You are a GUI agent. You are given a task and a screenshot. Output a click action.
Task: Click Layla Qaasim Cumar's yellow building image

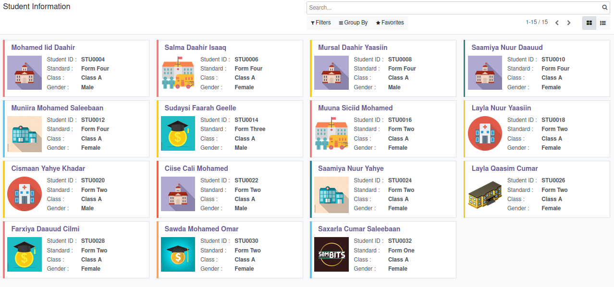click(485, 194)
